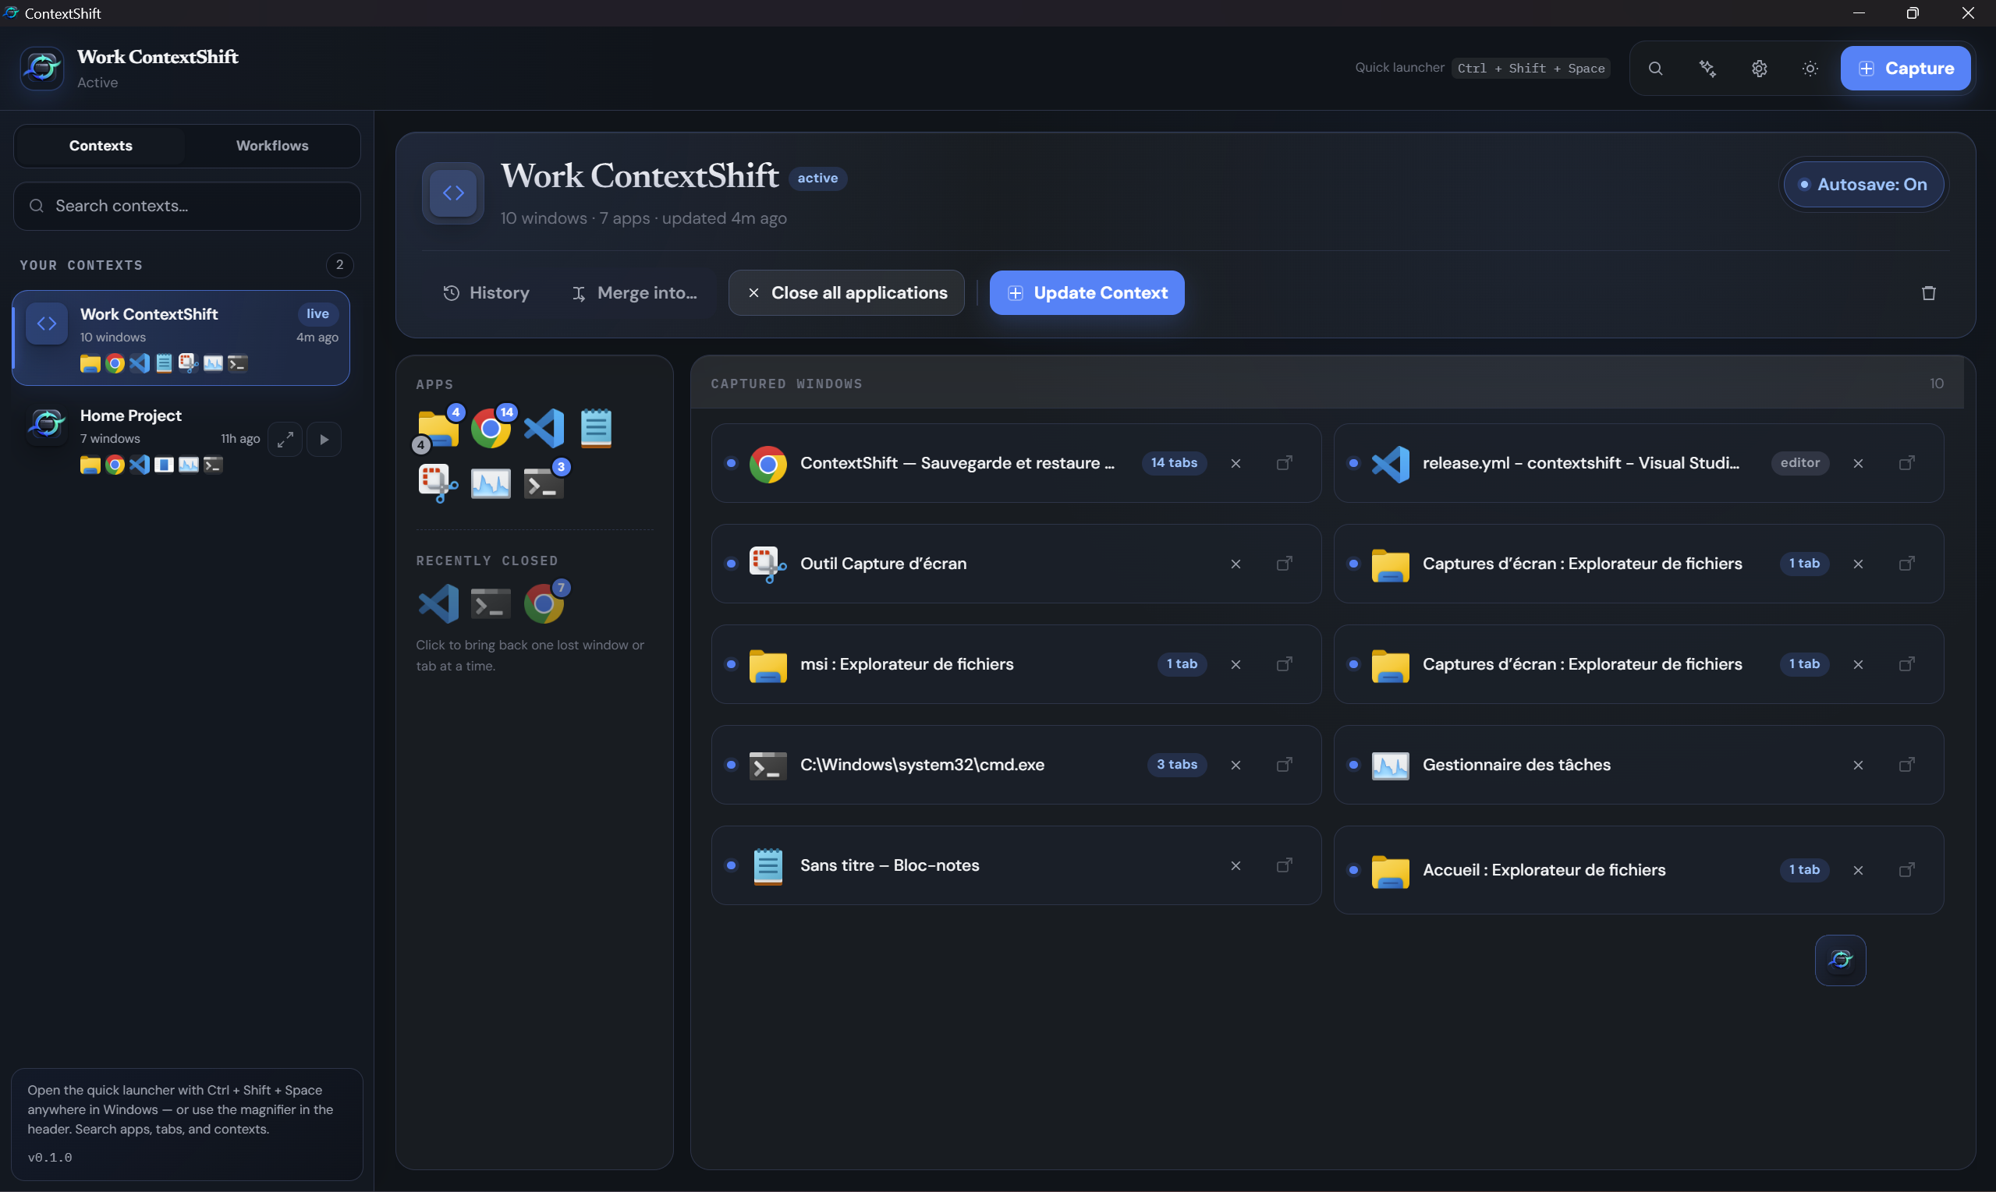
Task: Click File Explorer icon in Apps panel
Action: click(x=438, y=428)
